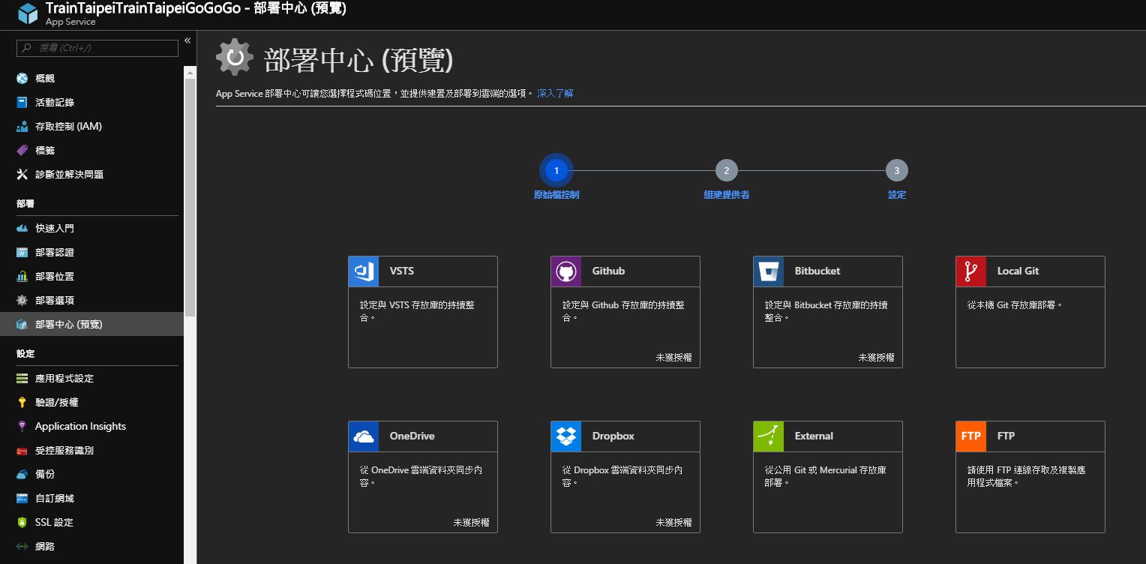Click 未獲授權 text on Dropbox card
The height and width of the screenshot is (564, 1146).
pyautogui.click(x=673, y=523)
